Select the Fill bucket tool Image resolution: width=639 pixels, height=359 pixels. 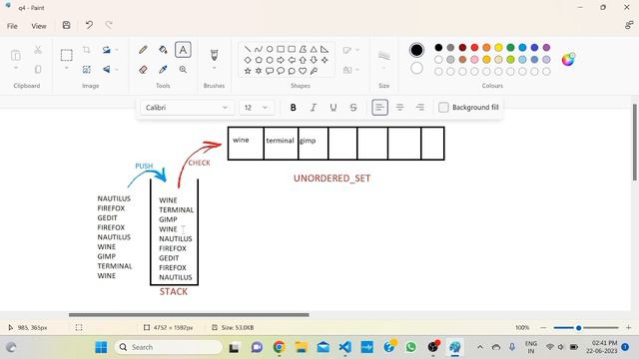163,50
